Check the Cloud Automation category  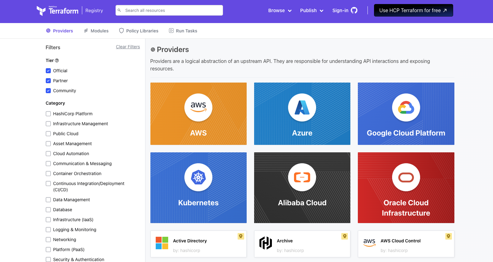[x=48, y=154]
